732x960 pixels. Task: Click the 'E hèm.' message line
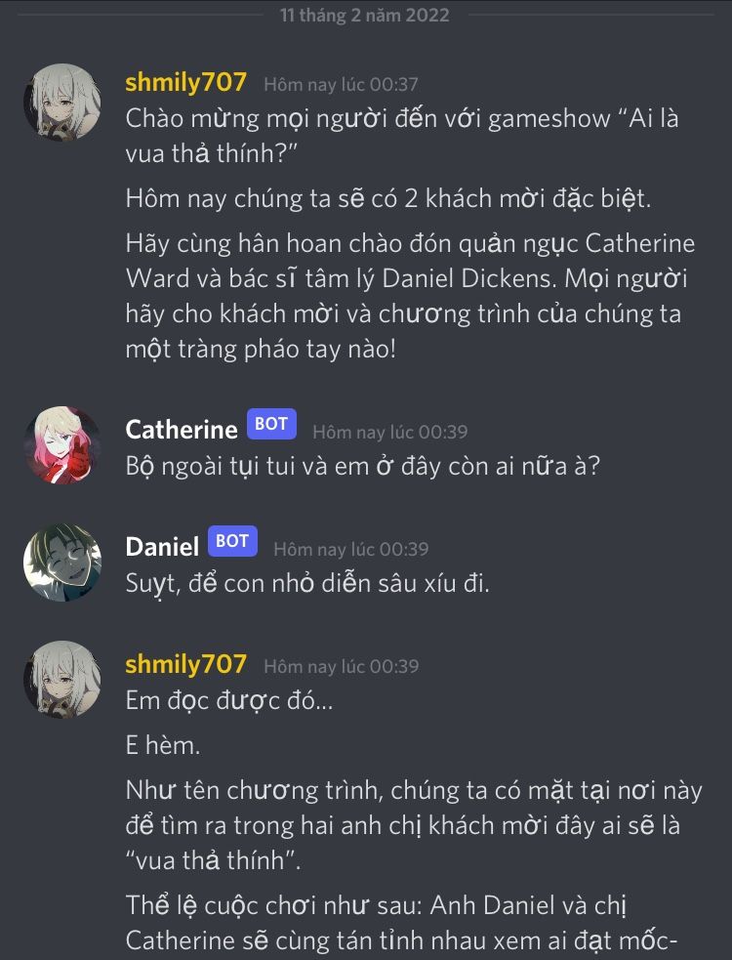[x=163, y=746]
